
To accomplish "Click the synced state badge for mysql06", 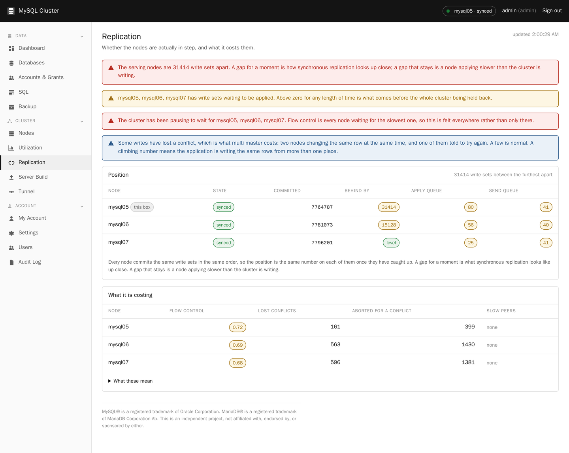I will point(224,225).
